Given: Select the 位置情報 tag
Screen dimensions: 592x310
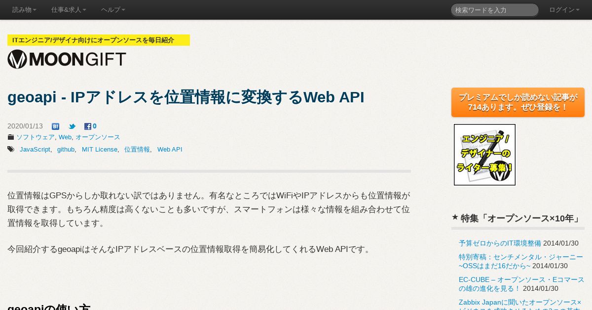Looking at the screenshot, I should pos(137,150).
